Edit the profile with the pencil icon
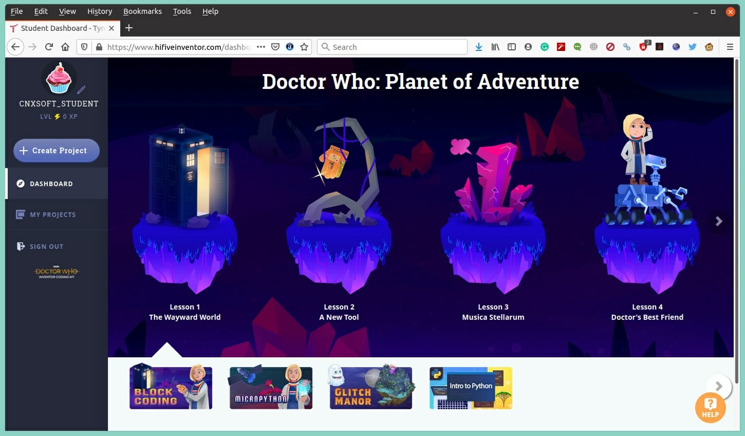 pos(81,90)
